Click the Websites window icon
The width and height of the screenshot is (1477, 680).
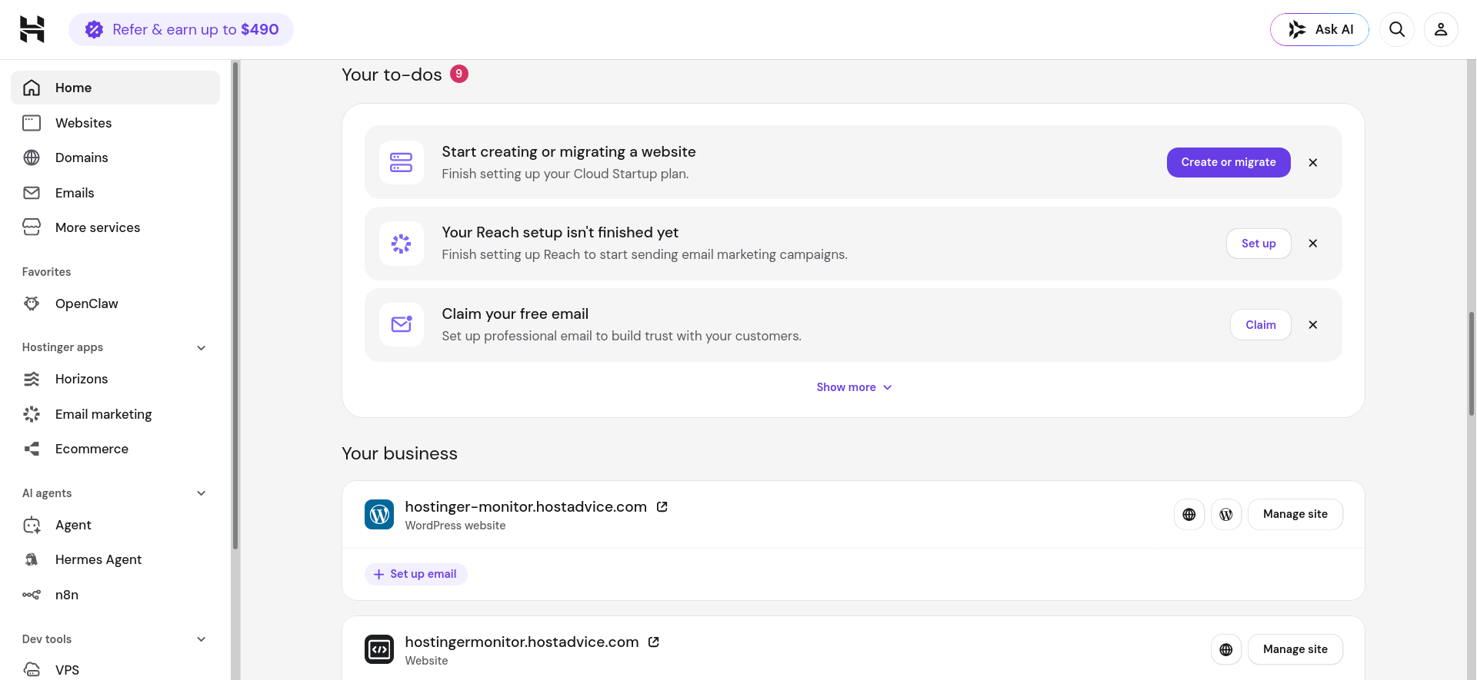tap(32, 123)
